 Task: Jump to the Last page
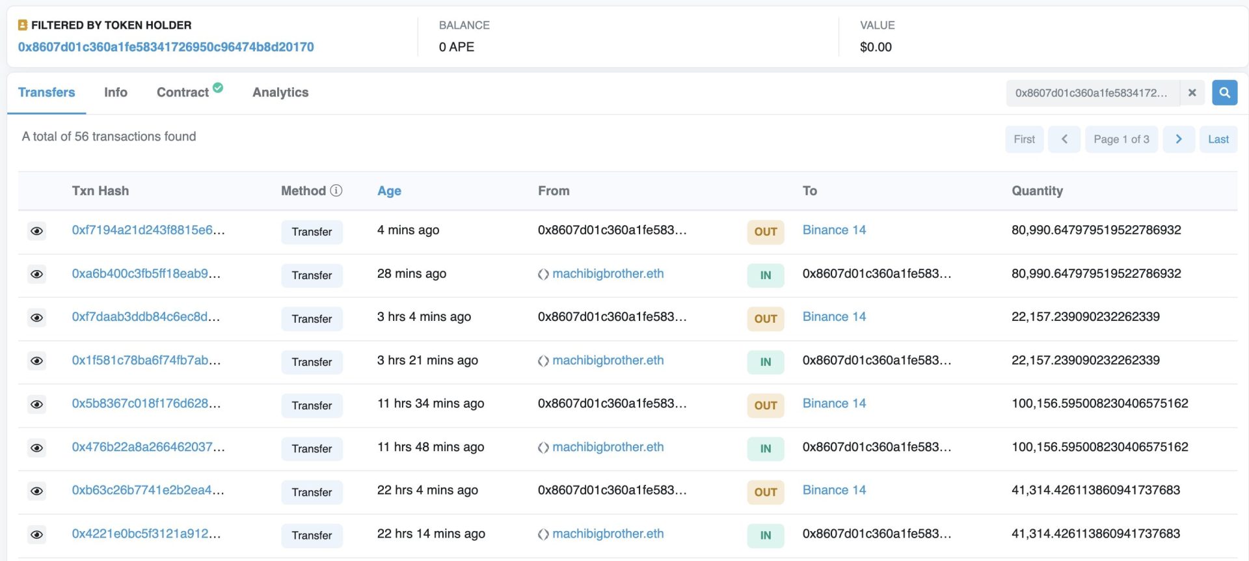coord(1218,139)
